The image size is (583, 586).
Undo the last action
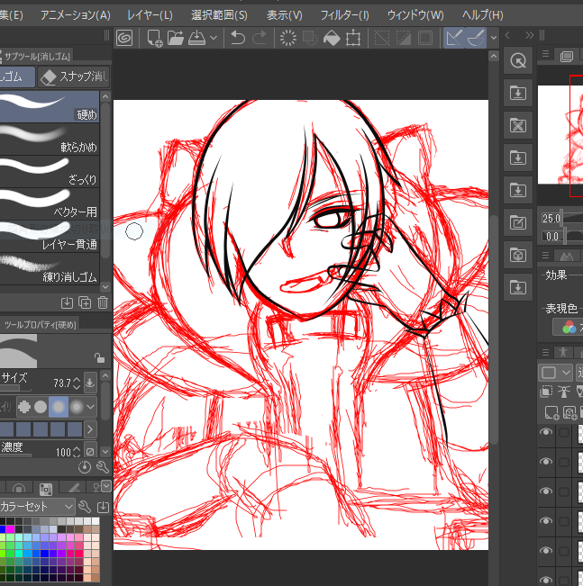(x=238, y=38)
